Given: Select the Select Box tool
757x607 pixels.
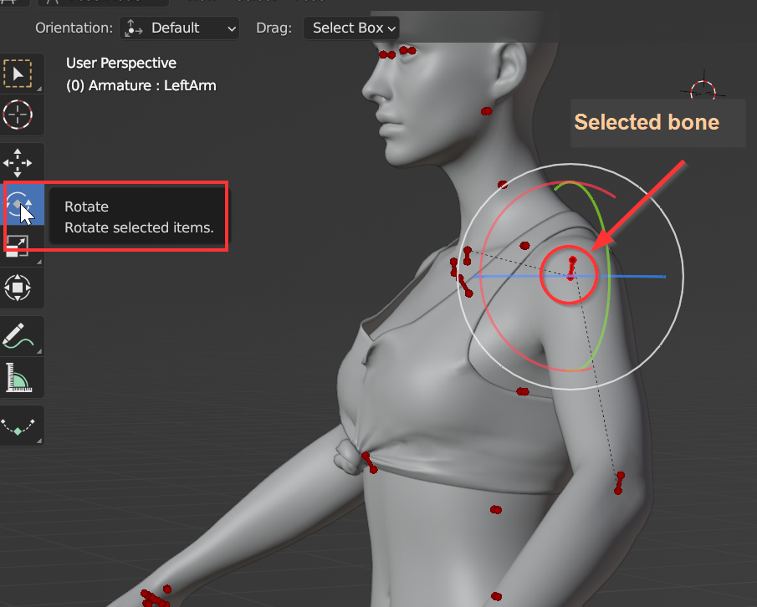Looking at the screenshot, I should 18,74.
